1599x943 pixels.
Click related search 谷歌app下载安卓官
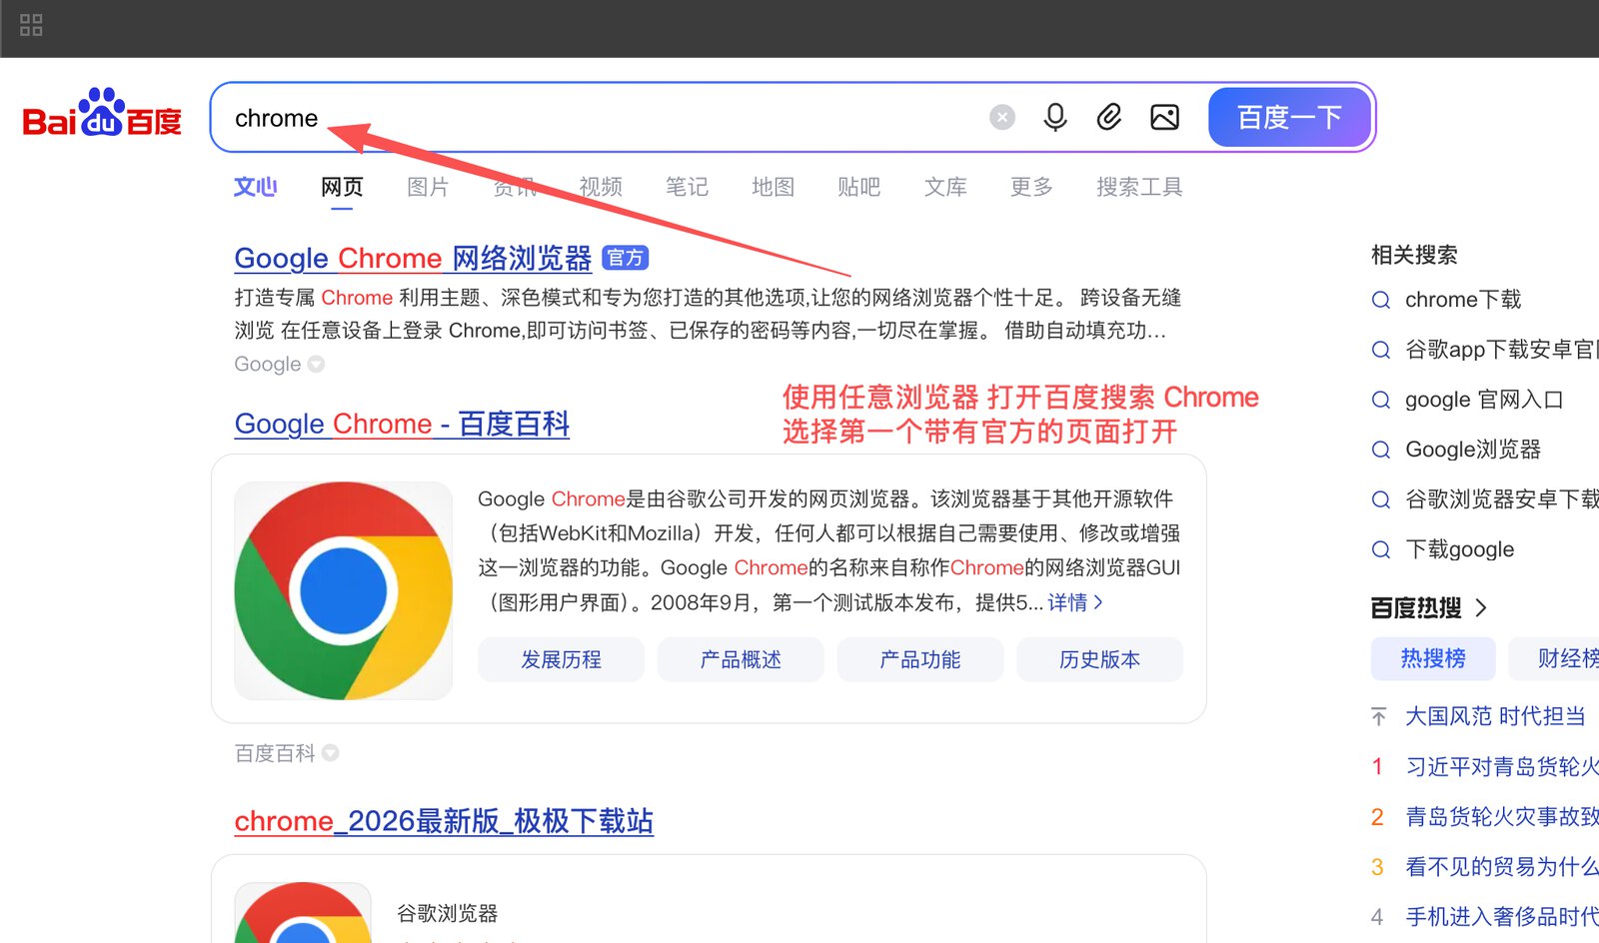coord(1501,350)
